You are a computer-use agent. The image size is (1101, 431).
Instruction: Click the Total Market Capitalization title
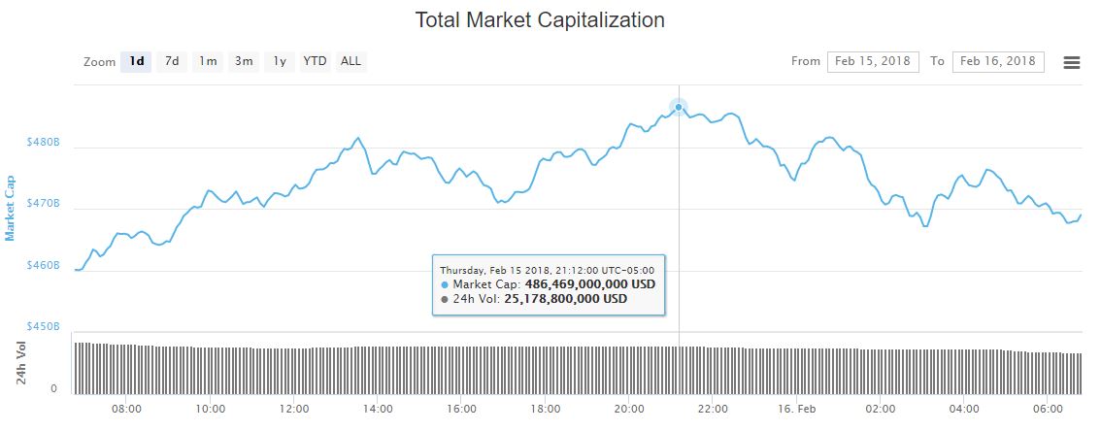[540, 19]
